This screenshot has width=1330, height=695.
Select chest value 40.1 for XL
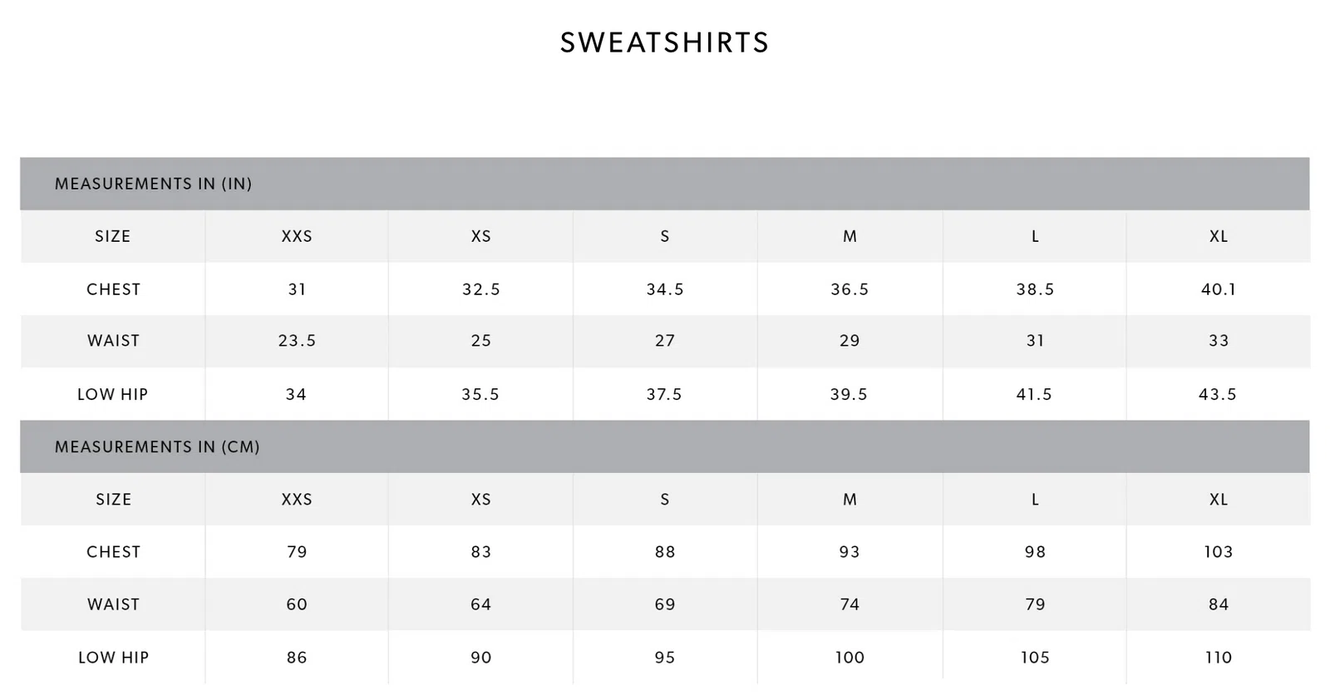[1219, 289]
